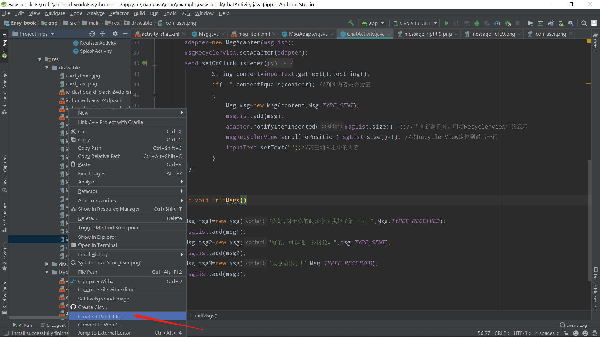The height and width of the screenshot is (337, 600).
Task: Open Project panel settings gear
Action: pyautogui.click(x=115, y=34)
